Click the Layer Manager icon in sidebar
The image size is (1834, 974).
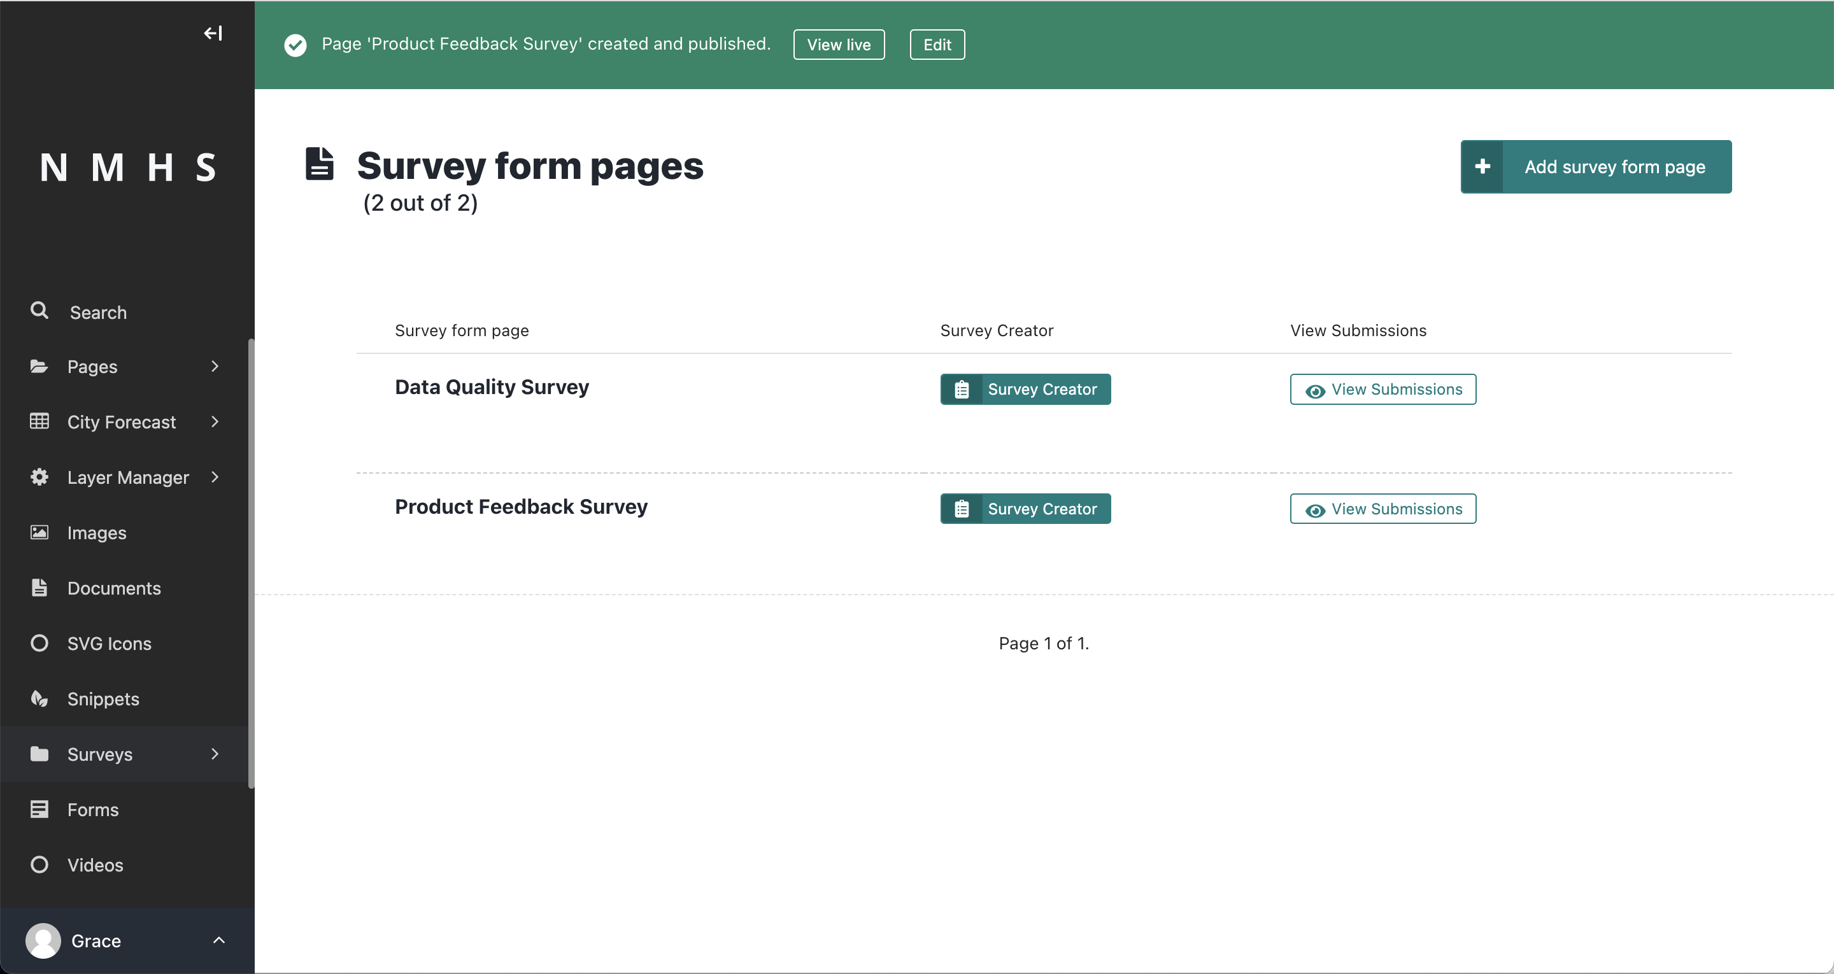(40, 477)
